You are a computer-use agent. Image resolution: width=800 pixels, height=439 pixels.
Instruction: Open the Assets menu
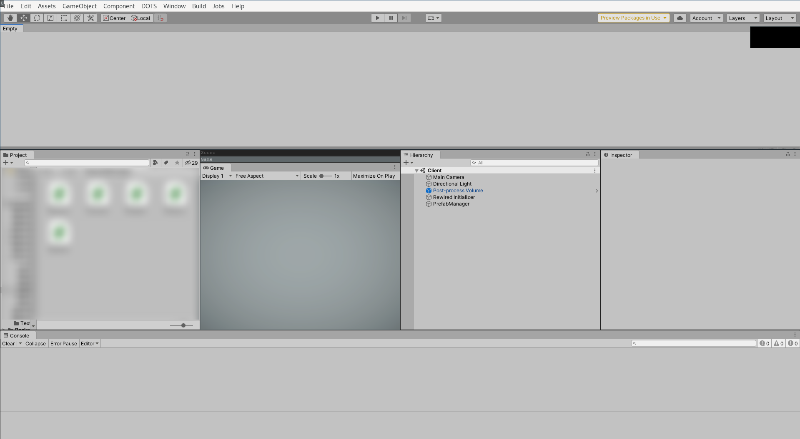47,6
